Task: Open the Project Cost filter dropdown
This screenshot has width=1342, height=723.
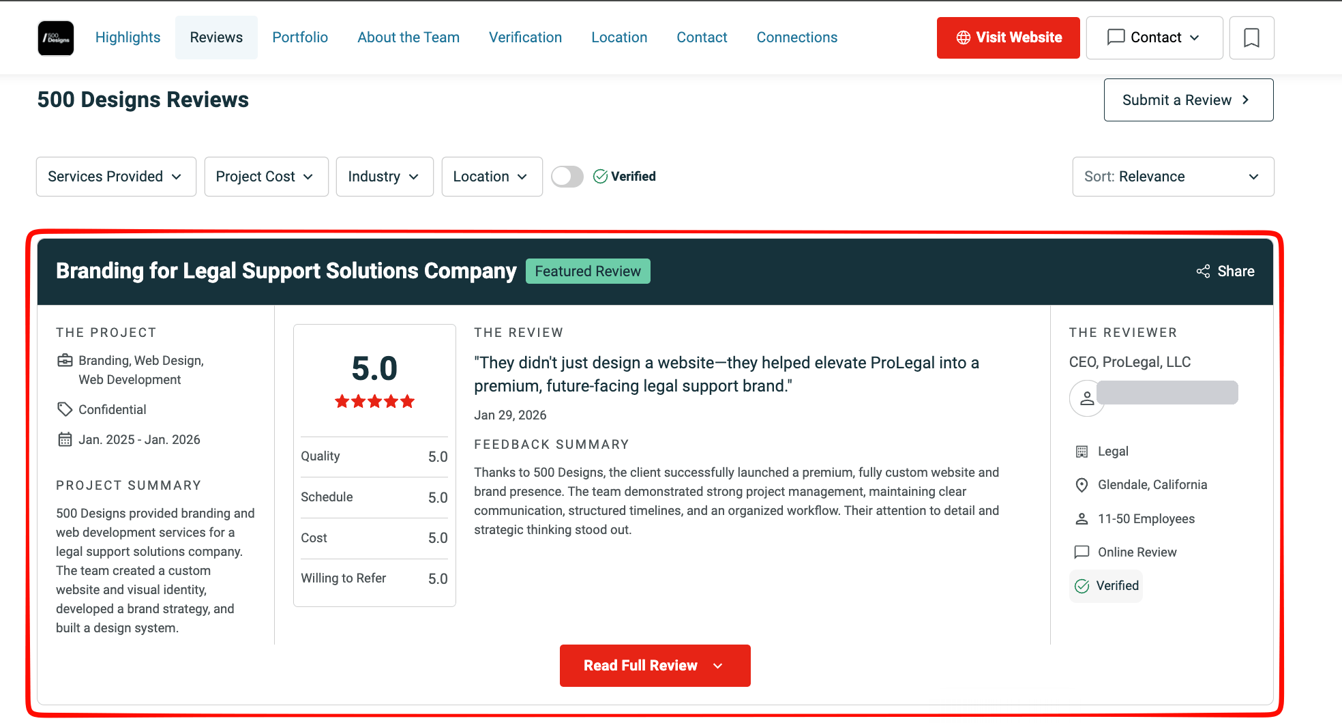Action: [x=266, y=177]
